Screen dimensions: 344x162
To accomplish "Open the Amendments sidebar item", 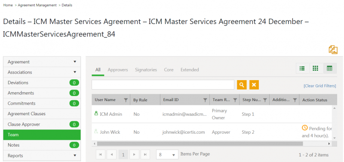I will click(42, 93).
